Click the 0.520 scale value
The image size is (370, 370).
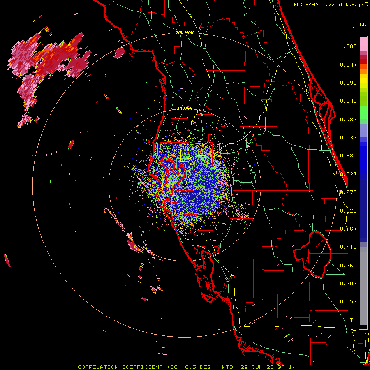pos(348,211)
